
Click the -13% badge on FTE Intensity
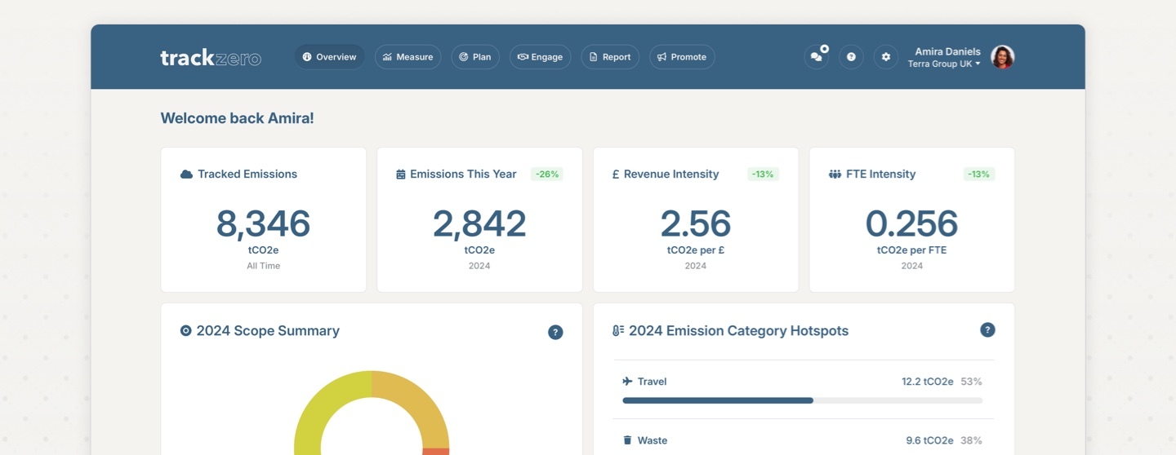pyautogui.click(x=979, y=174)
